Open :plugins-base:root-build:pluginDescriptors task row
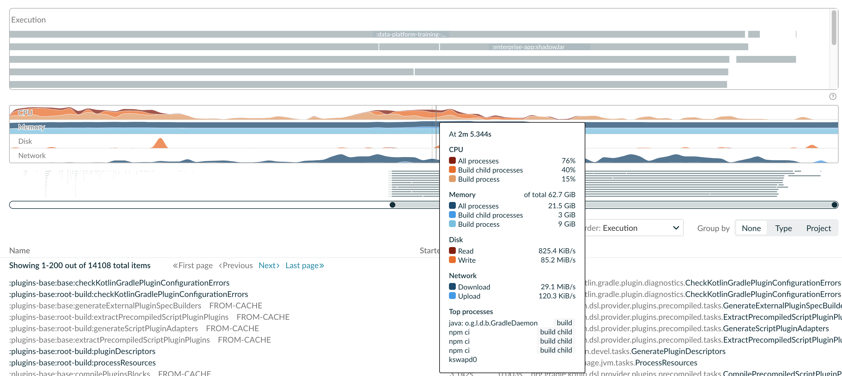 tap(82, 351)
